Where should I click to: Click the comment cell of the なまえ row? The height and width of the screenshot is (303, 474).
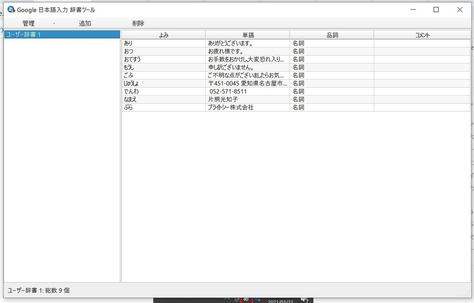tap(422, 99)
